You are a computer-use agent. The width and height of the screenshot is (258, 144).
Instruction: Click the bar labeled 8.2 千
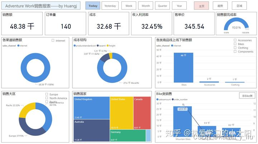click(231, 132)
